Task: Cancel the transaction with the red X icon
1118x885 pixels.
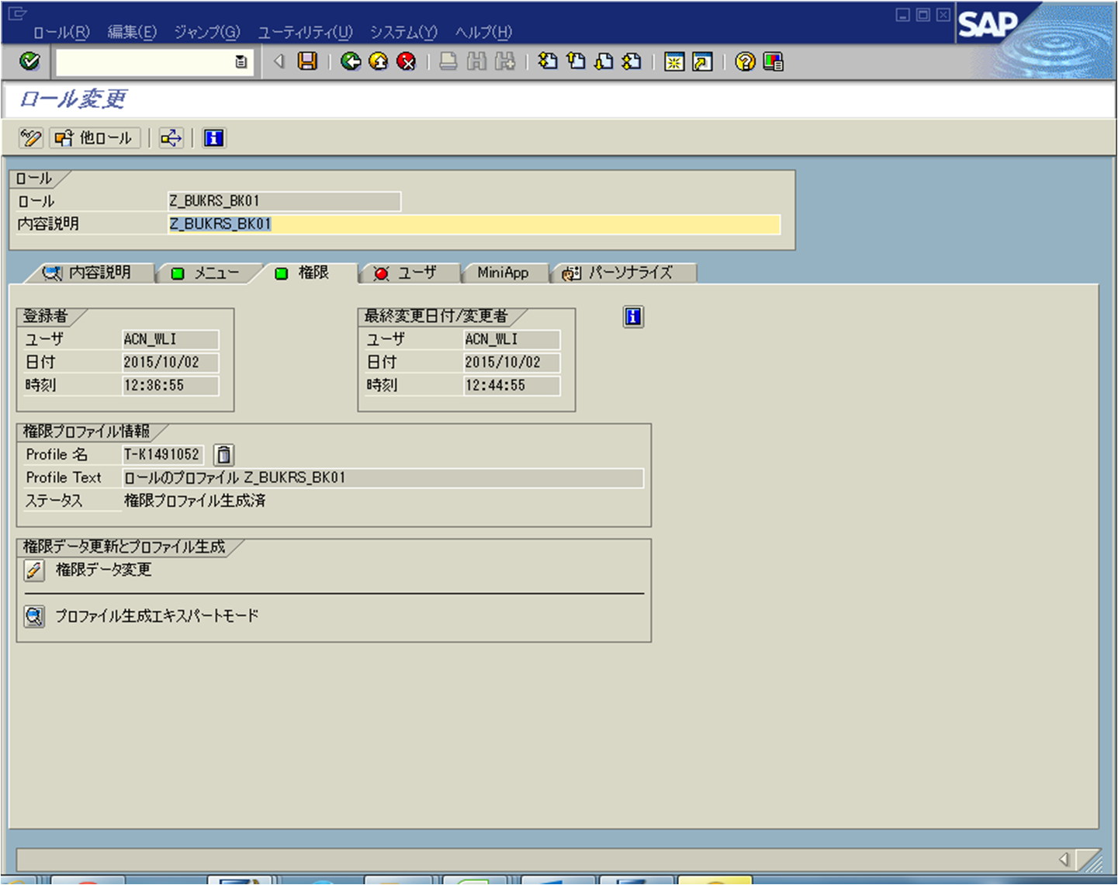Action: coord(407,62)
